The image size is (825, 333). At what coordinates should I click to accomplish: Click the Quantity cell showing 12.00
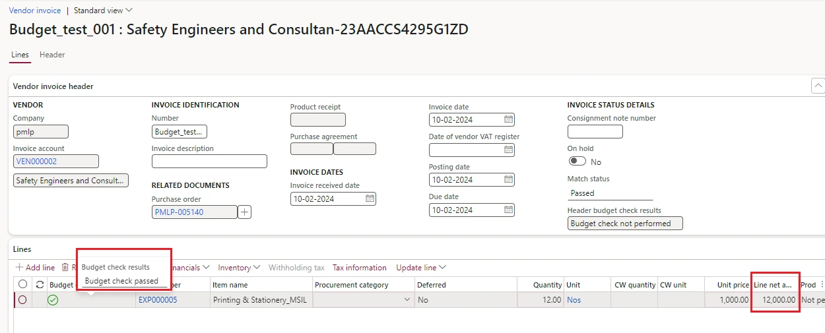pos(541,300)
